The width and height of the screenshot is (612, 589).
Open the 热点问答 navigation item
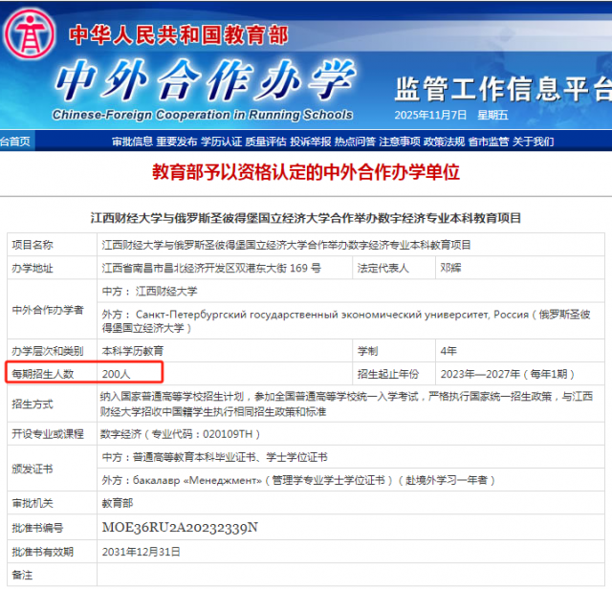(x=355, y=142)
